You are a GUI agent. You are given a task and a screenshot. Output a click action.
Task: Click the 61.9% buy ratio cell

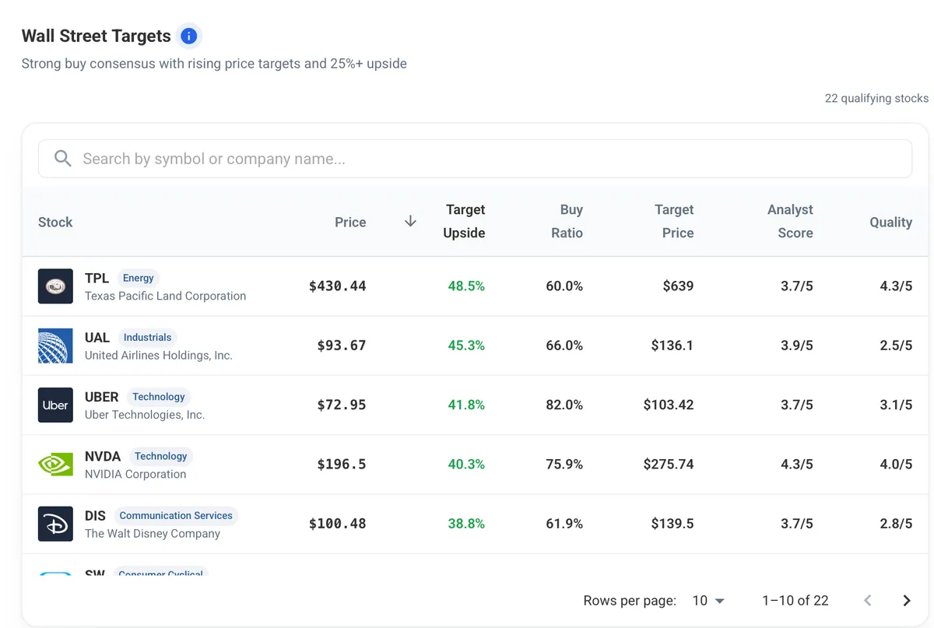564,524
